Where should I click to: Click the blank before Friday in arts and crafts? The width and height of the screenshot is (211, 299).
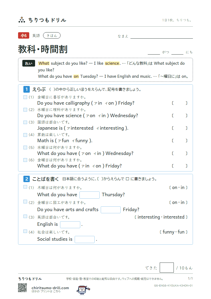pyautogui.click(x=111, y=210)
